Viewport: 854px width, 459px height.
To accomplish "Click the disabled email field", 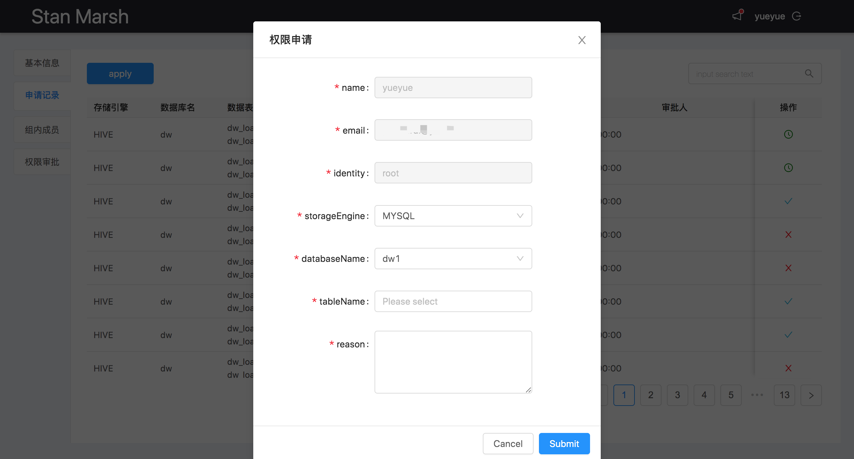I will click(x=453, y=130).
